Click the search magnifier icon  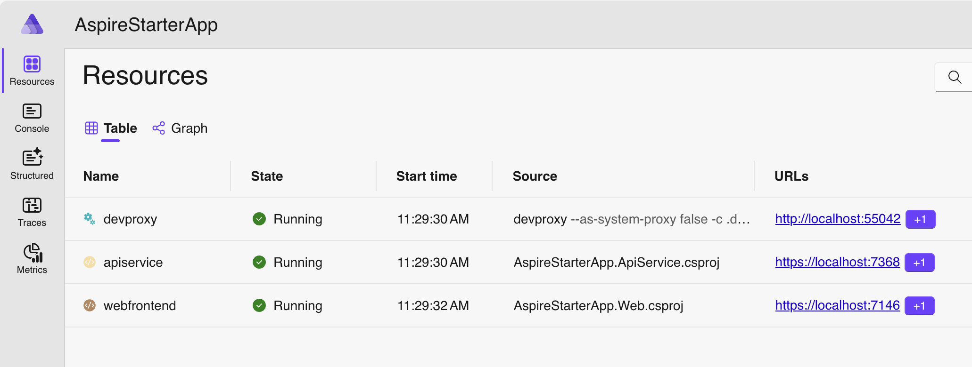point(955,77)
